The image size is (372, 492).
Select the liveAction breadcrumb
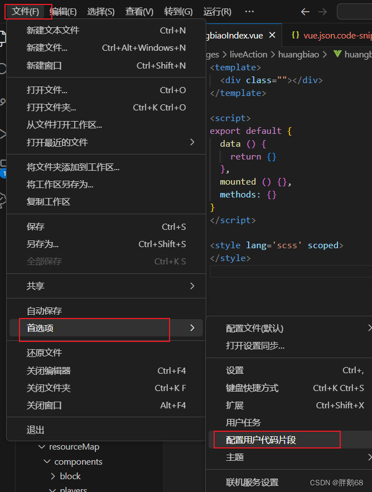point(248,54)
